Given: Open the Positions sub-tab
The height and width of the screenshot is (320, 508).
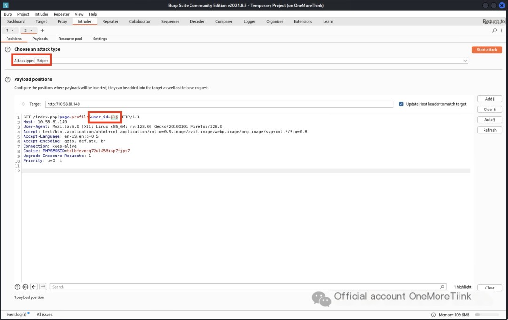Looking at the screenshot, I should [14, 39].
